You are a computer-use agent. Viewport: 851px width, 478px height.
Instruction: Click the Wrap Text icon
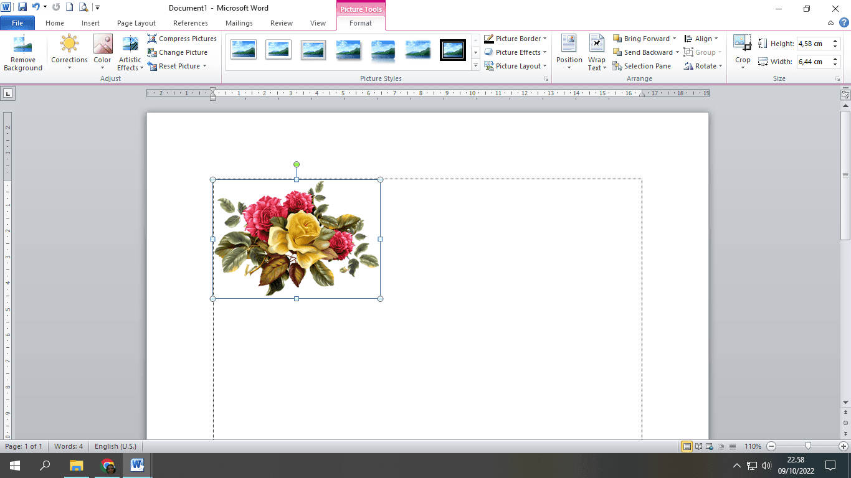click(x=596, y=44)
